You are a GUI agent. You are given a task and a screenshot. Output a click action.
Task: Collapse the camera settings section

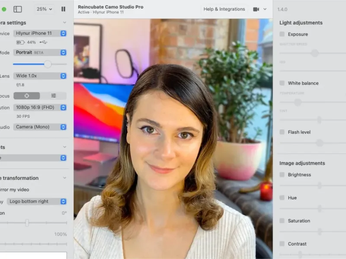pos(64,22)
